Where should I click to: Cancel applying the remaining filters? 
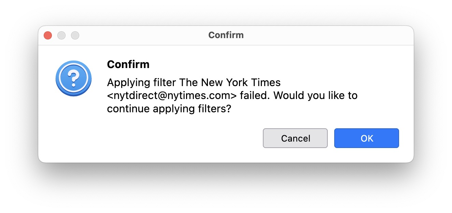(295, 138)
